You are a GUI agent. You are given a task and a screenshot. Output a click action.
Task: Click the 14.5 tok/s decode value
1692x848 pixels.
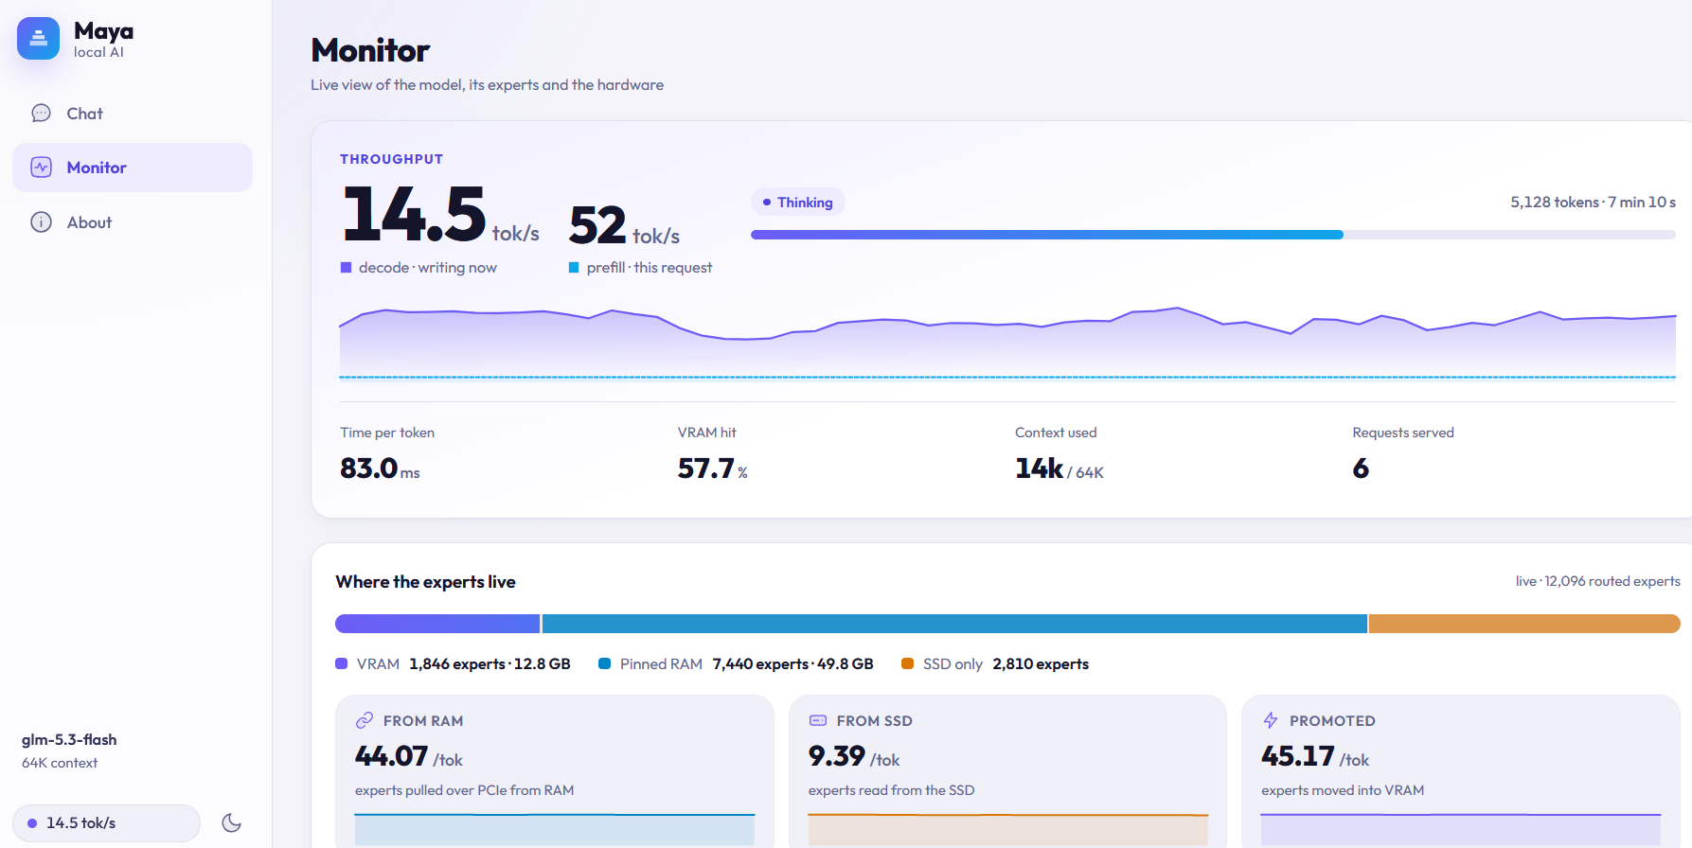440,216
